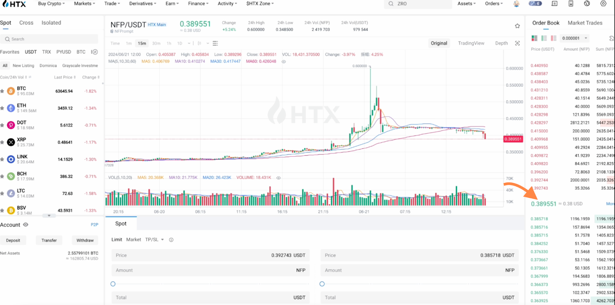Select the Market order type
This screenshot has height=305, width=615.
(x=133, y=240)
